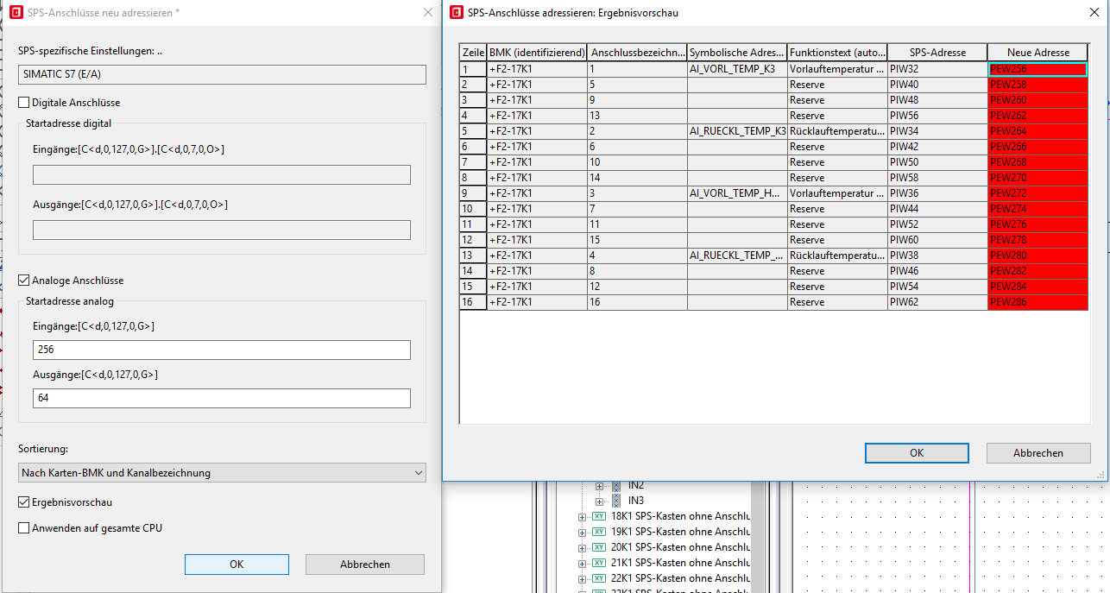Screen dimensions: 1110x593
Task: Click the 22K1 XY PLC box icon
Action: pos(598,578)
